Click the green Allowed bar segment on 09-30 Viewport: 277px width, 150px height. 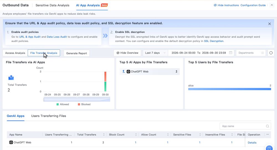tap(105, 86)
